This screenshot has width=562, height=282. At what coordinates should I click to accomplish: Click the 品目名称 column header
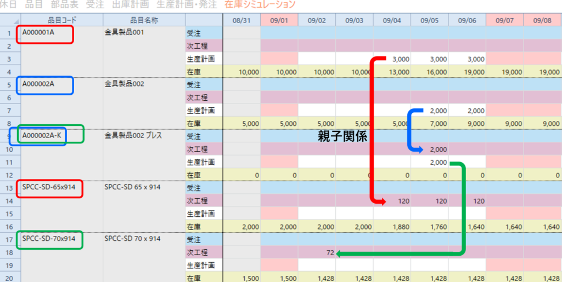point(144,20)
